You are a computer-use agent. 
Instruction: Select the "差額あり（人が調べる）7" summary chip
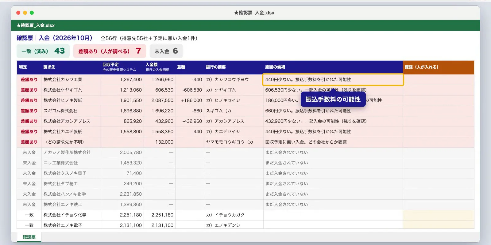pos(110,51)
